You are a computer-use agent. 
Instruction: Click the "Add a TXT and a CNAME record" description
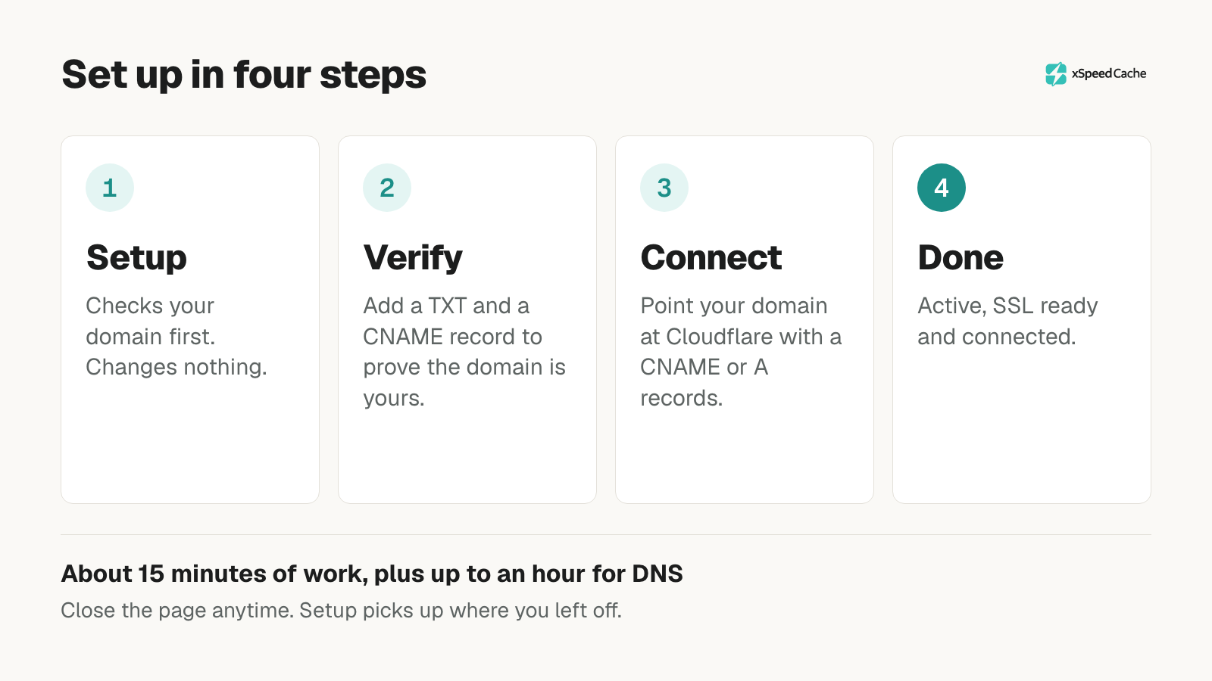click(x=464, y=352)
